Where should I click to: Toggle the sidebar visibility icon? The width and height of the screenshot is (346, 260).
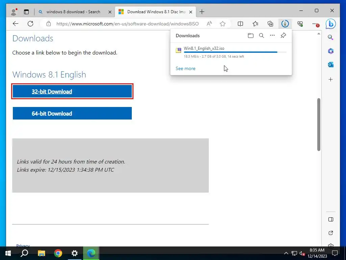pyautogui.click(x=330, y=219)
